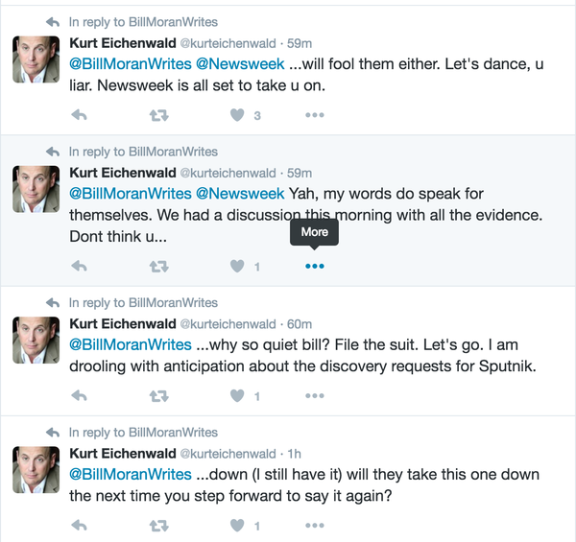This screenshot has height=542, width=576.
Task: Open the highlighted blue More dots menu
Action: 315,266
